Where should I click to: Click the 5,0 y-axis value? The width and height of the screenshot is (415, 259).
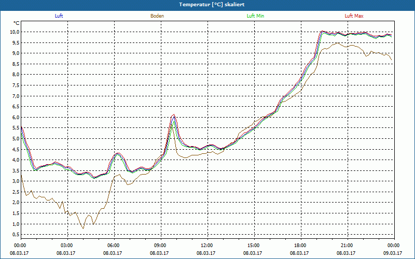tap(16, 138)
